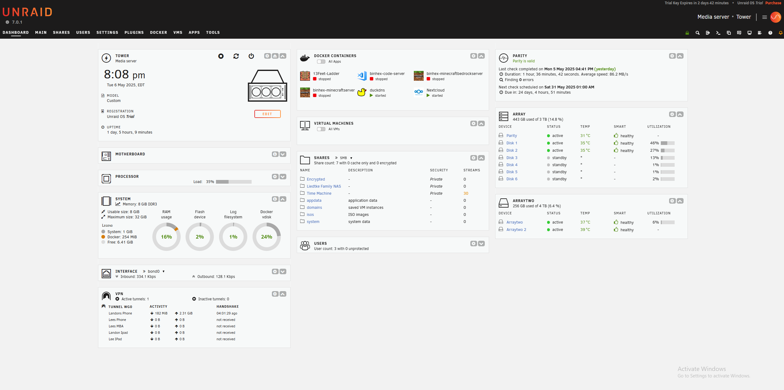This screenshot has height=390, width=784.
Task: Open the Array tile settings gear
Action: pos(672,114)
